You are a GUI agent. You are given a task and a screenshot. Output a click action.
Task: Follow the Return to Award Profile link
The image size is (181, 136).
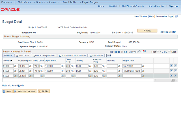click(x=13, y=85)
